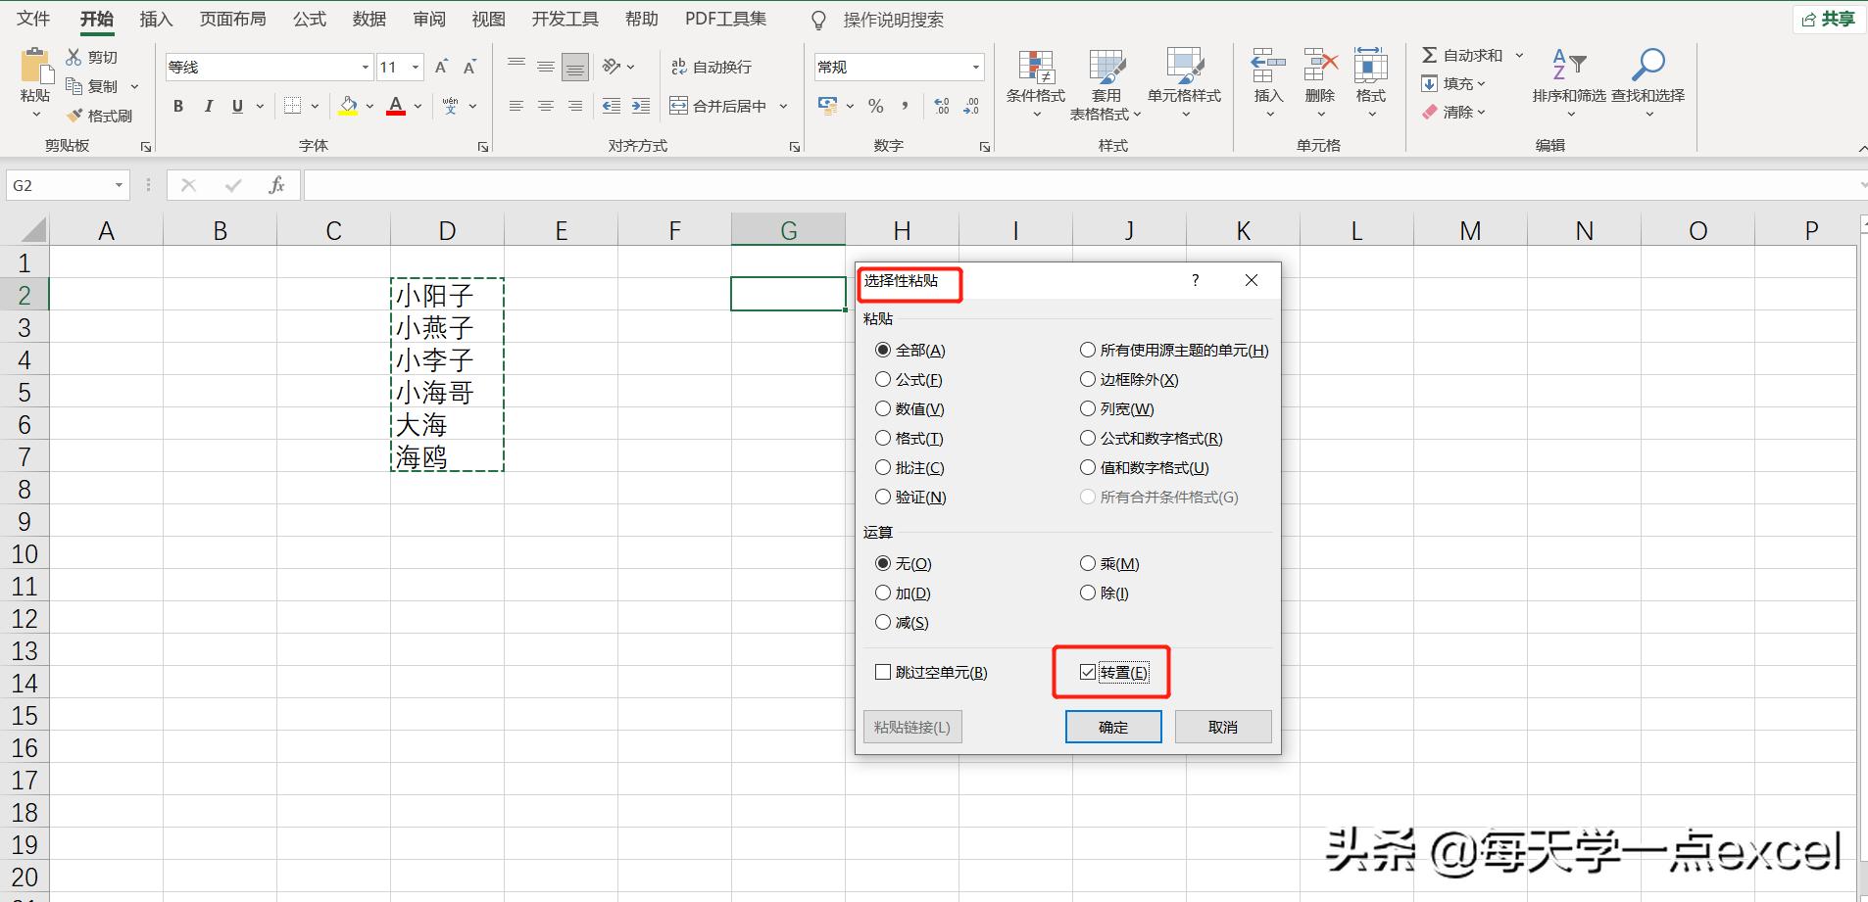This screenshot has height=902, width=1868.
Task: Check the 跳过空单元 option
Action: point(881,671)
